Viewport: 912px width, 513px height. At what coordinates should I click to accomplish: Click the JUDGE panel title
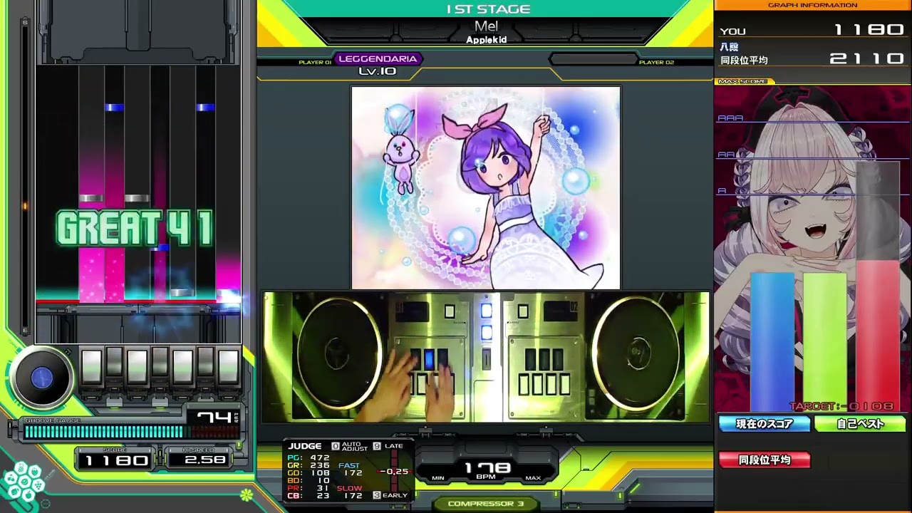pos(305,447)
